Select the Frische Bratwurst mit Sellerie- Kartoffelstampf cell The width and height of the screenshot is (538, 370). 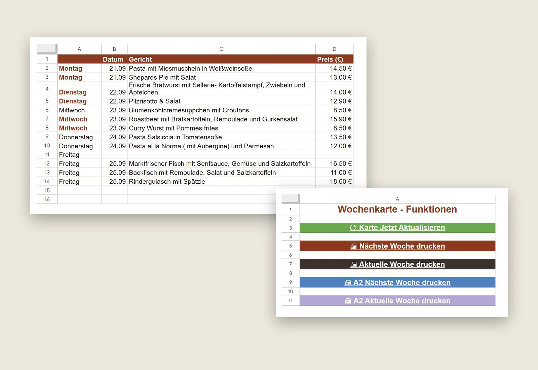tap(221, 89)
